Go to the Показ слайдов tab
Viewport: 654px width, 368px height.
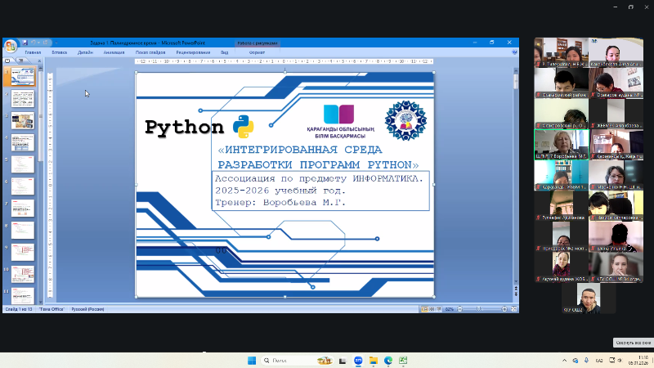click(x=150, y=52)
